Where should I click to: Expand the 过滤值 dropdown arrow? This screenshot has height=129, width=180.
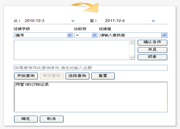[x=164, y=35]
